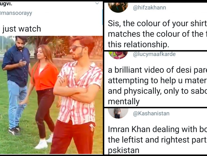Open the @mansoorayy handle
207x156 pixels.
click(16, 13)
